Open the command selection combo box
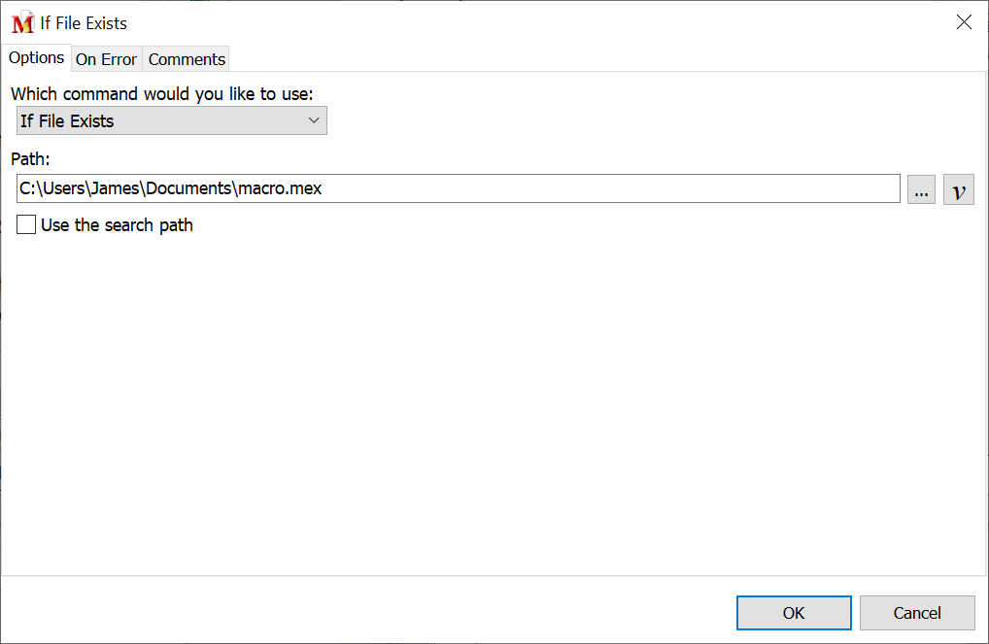 [172, 120]
